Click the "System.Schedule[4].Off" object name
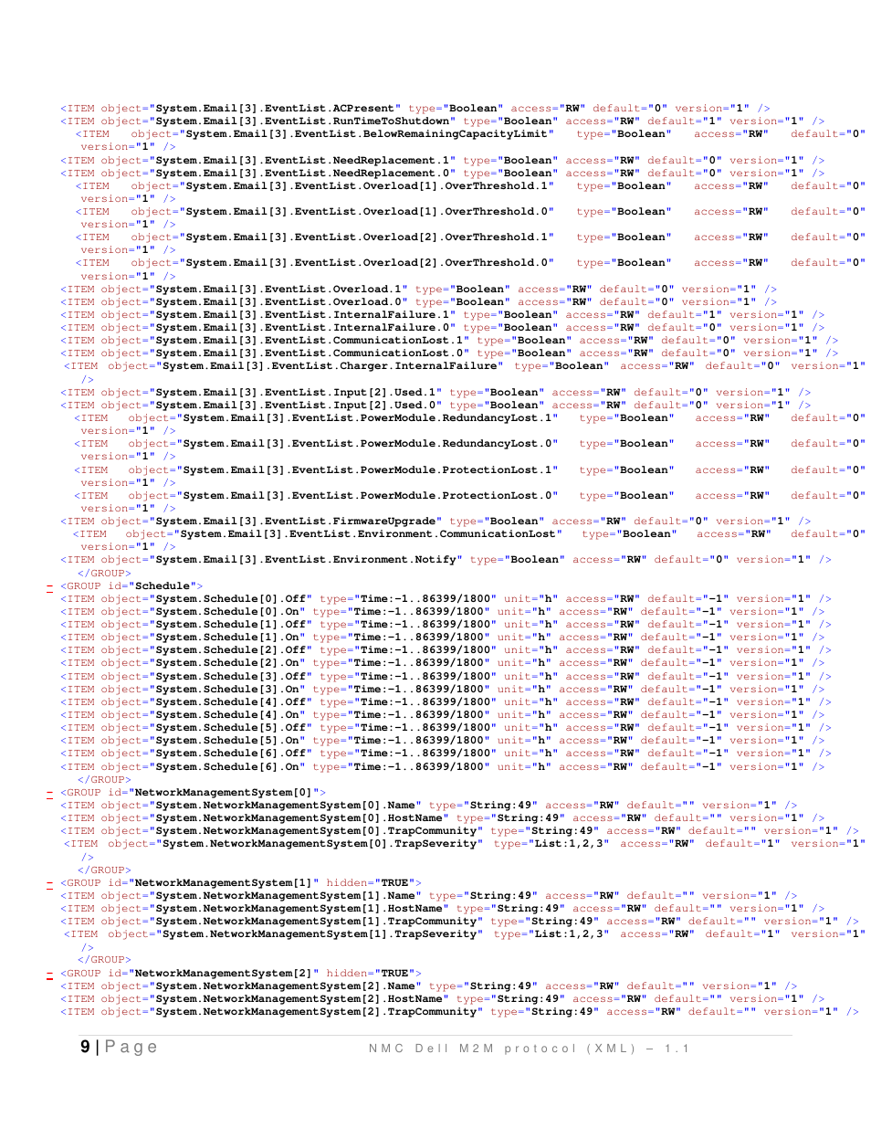 [231, 701]
